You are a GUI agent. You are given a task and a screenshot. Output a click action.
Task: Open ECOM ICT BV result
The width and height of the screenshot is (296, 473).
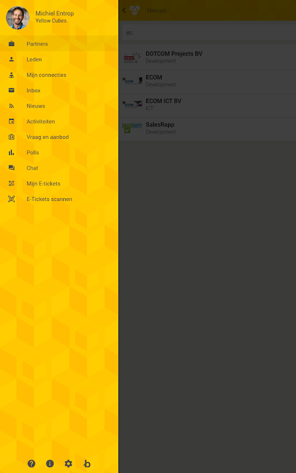[208, 105]
